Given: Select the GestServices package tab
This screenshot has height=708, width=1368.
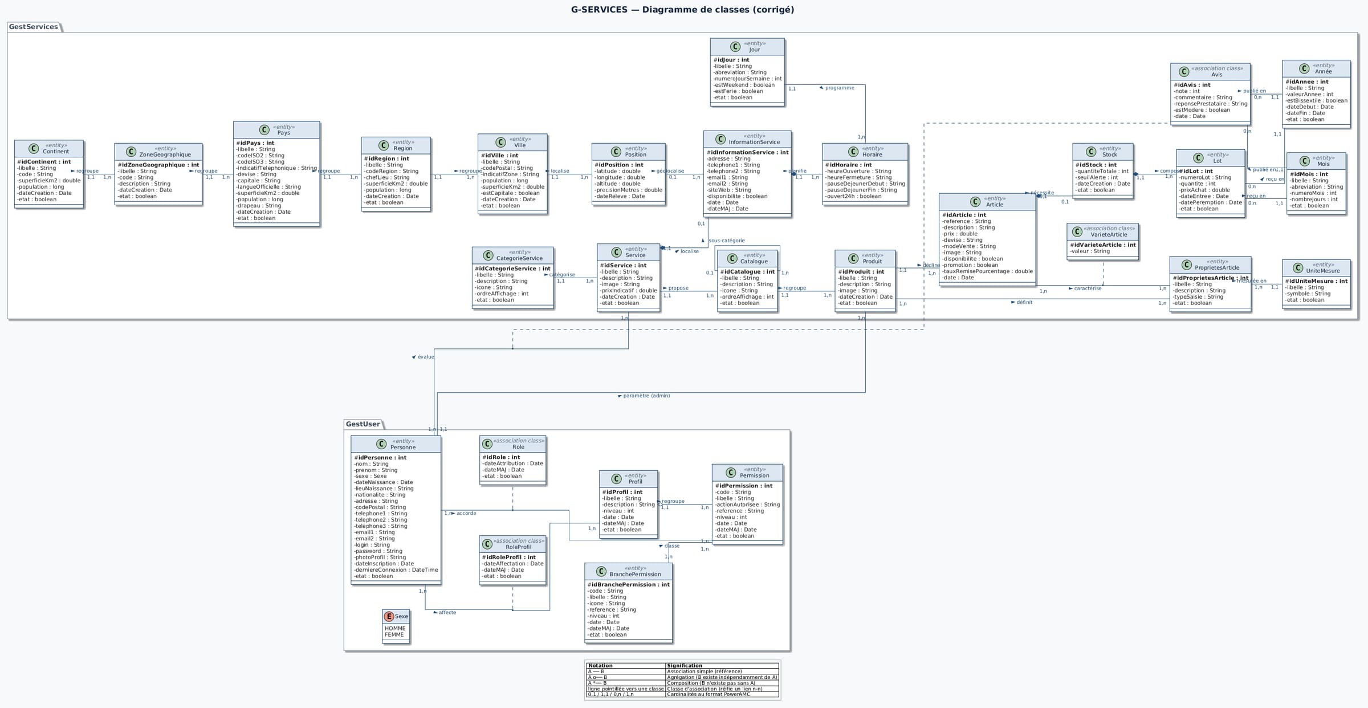Looking at the screenshot, I should click(x=34, y=27).
